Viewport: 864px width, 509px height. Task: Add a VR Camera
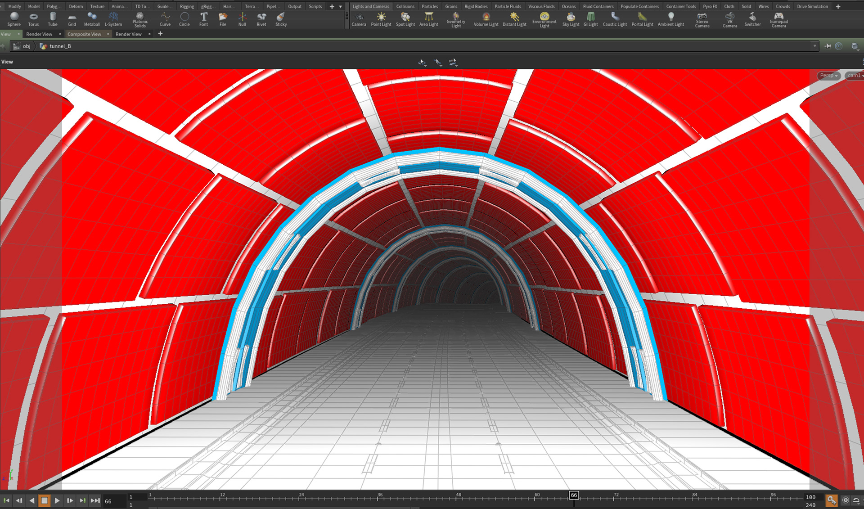(x=730, y=20)
